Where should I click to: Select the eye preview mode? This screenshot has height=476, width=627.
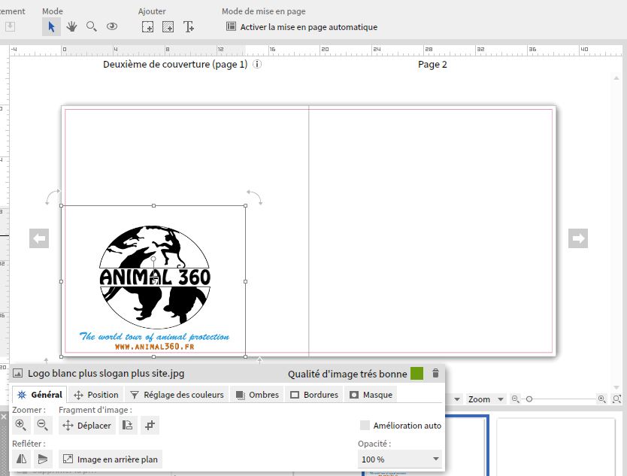click(x=112, y=27)
